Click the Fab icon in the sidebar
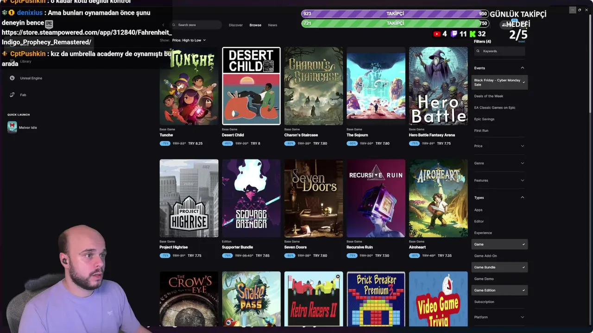This screenshot has width=593, height=333. pyautogui.click(x=12, y=95)
